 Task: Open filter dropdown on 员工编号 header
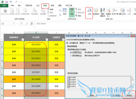(47, 40)
